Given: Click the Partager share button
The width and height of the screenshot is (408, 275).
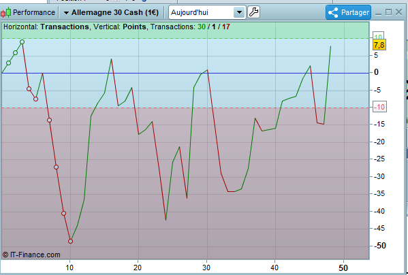Looking at the screenshot, I should pyautogui.click(x=349, y=12).
